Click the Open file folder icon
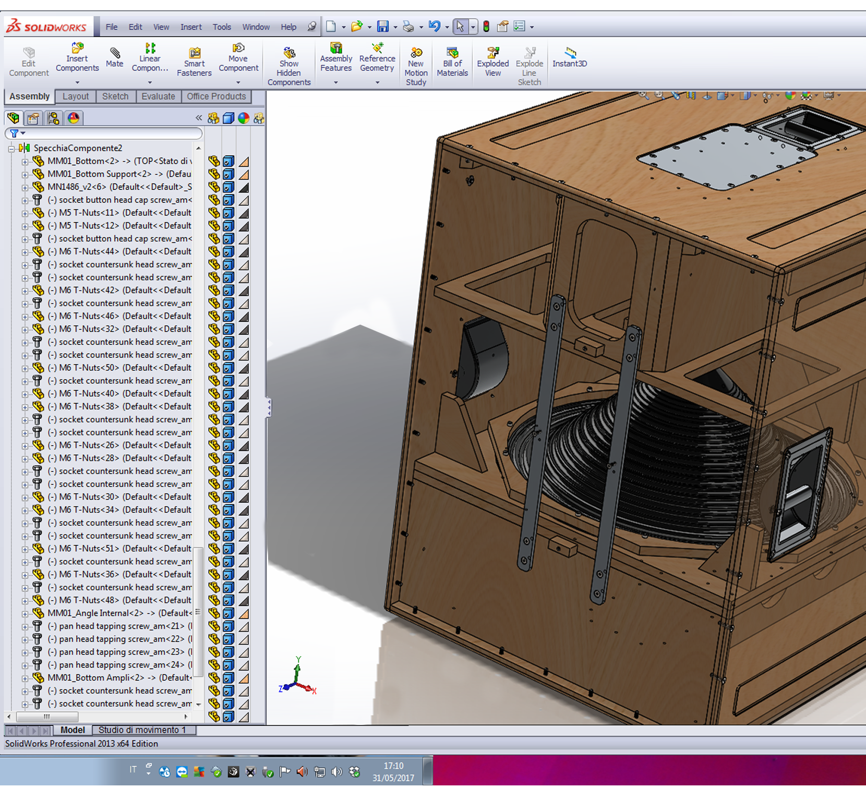 (357, 26)
